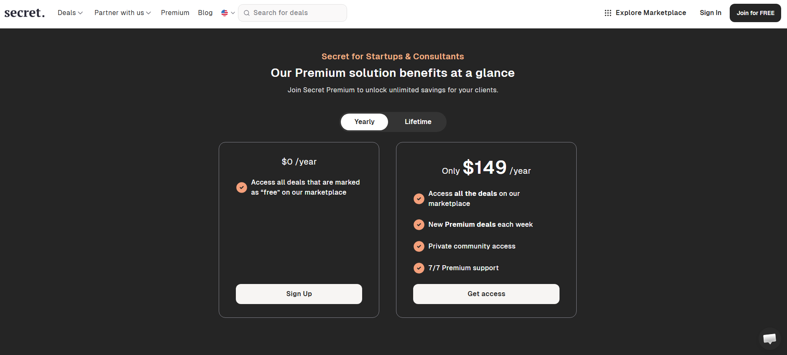Click the Sign Up button
Screen dimensions: 787x355
point(299,294)
